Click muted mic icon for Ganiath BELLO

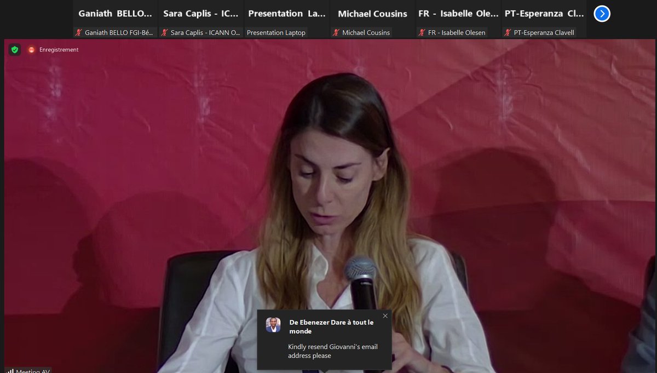pyautogui.click(x=79, y=33)
